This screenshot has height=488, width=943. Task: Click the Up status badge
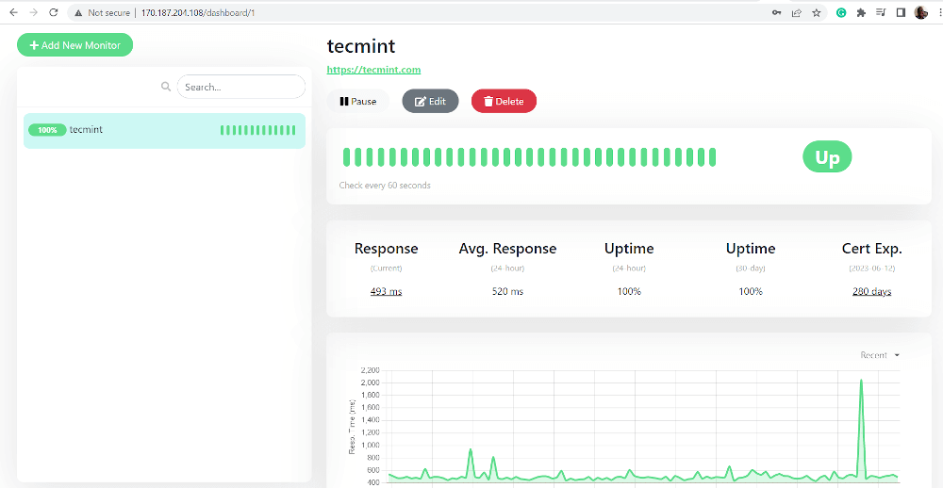coord(827,156)
